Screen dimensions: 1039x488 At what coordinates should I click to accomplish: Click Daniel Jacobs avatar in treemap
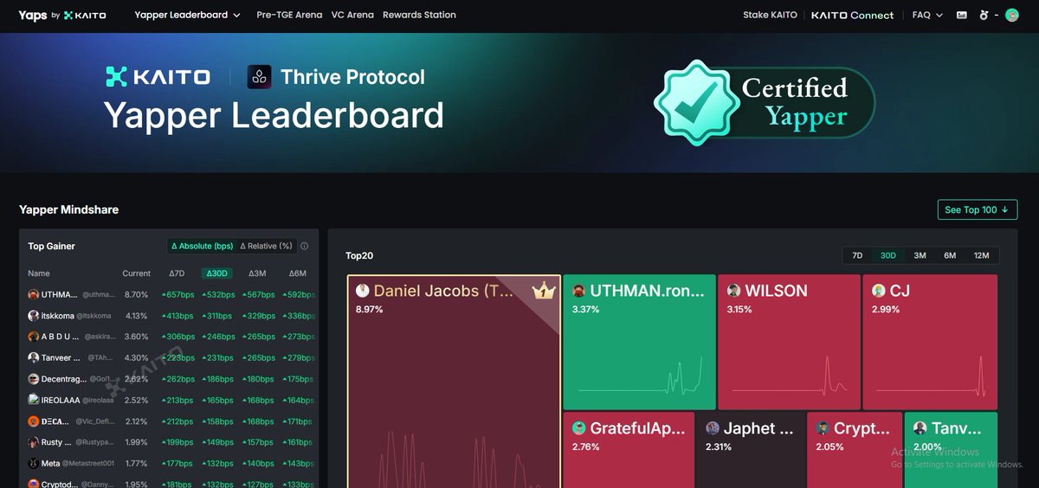pos(363,291)
